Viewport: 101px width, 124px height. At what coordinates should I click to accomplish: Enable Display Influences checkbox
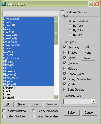coord(34,111)
